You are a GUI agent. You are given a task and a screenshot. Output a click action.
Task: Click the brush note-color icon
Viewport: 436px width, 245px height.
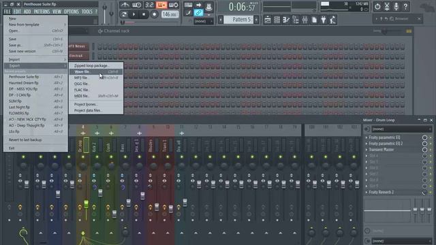[x=188, y=12]
